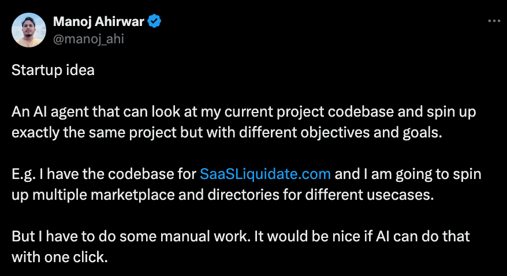507x276 pixels.
Task: Open the @manoj_ahi handle profile
Action: tap(88, 39)
